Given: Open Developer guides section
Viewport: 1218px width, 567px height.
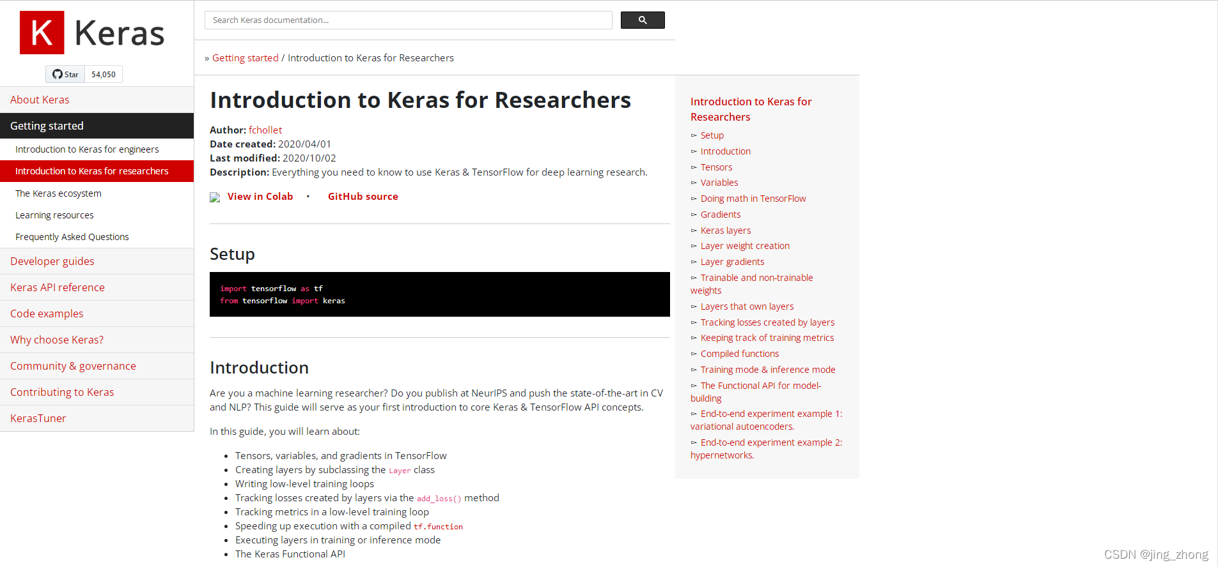Looking at the screenshot, I should (97, 261).
